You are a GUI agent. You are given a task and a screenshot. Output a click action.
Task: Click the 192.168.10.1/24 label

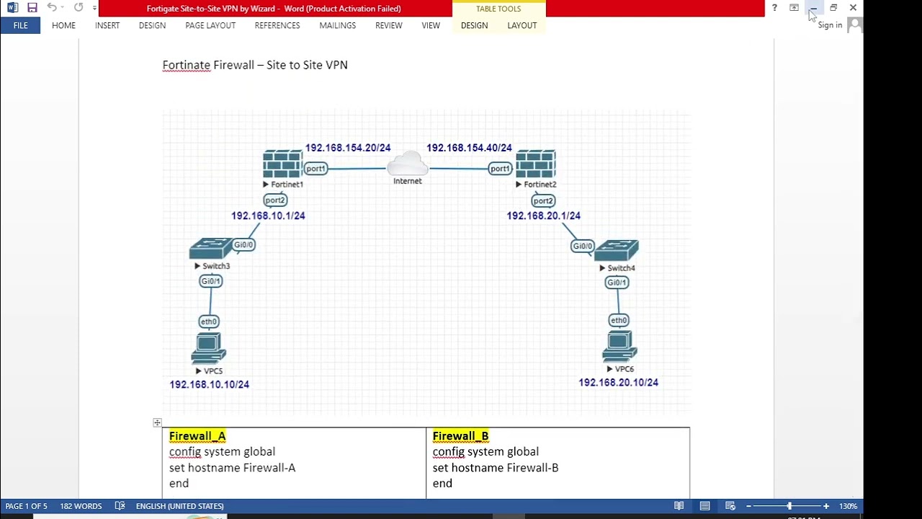[x=268, y=216]
